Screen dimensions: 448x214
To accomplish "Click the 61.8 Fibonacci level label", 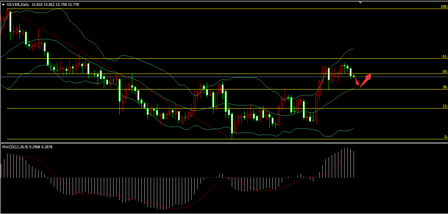I will point(444,56).
